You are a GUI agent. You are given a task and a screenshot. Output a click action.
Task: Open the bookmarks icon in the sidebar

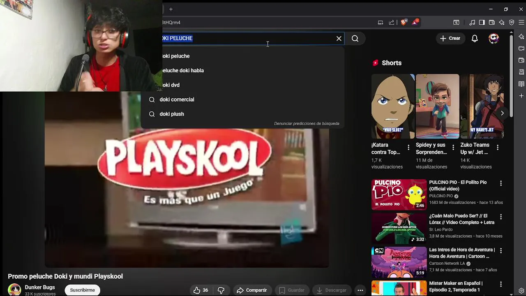[521, 72]
